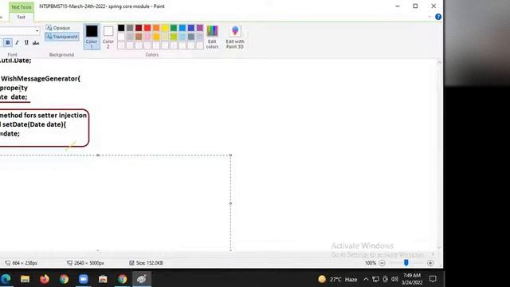Image resolution: width=510 pixels, height=287 pixels.
Task: Switch to the Text ribbon tab
Action: point(22,18)
